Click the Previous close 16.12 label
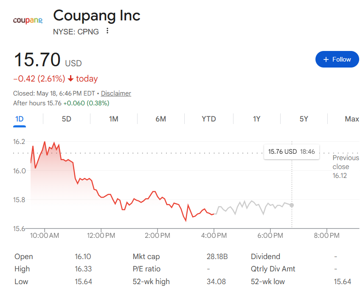The height and width of the screenshot is (299, 363). click(346, 167)
